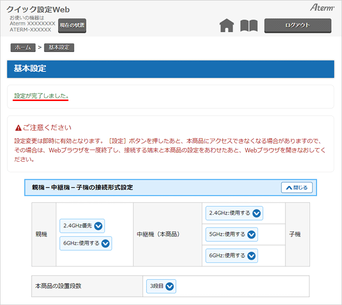
Task: Select 基本設定 in the breadcrumb trail
Action: pos(59,47)
